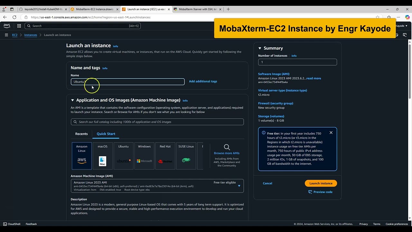
Task: Open CloudShell from the footer
Action: coord(12,224)
